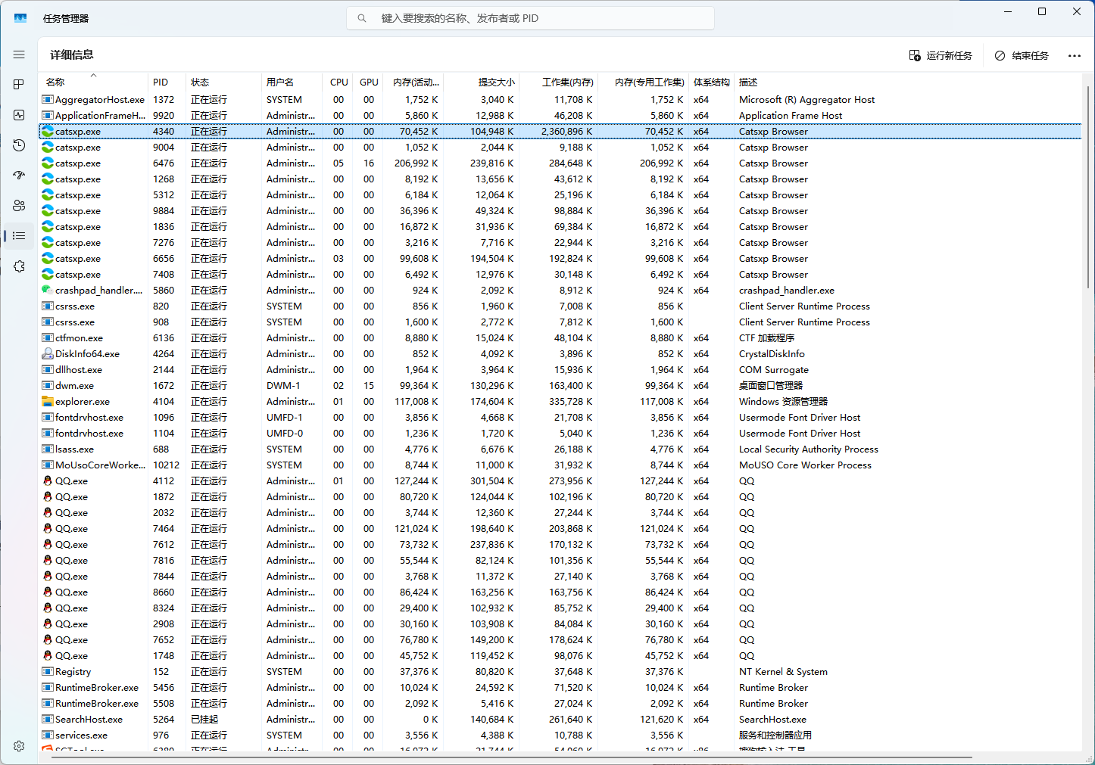
Task: Open the three-dot more options menu
Action: 1074,55
